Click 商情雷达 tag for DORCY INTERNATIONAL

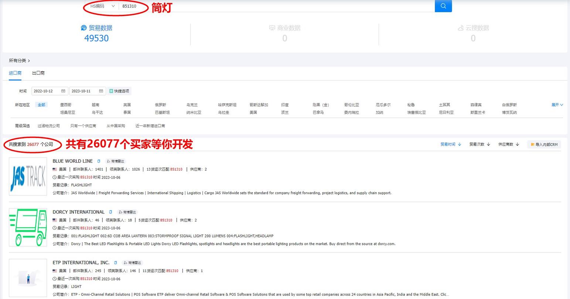(x=127, y=212)
